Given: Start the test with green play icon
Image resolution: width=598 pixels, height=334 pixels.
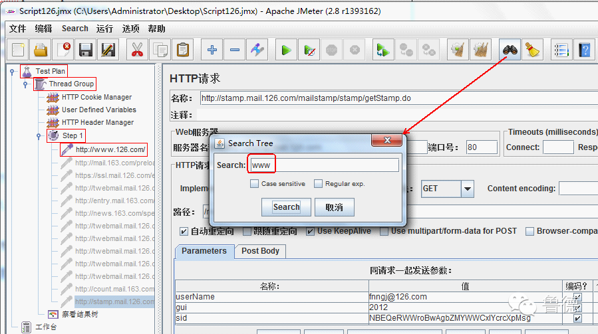Looking at the screenshot, I should point(287,50).
